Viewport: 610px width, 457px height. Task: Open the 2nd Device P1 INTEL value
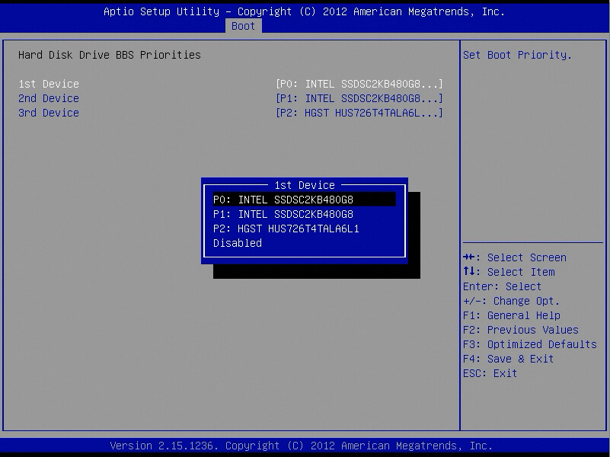coord(359,98)
